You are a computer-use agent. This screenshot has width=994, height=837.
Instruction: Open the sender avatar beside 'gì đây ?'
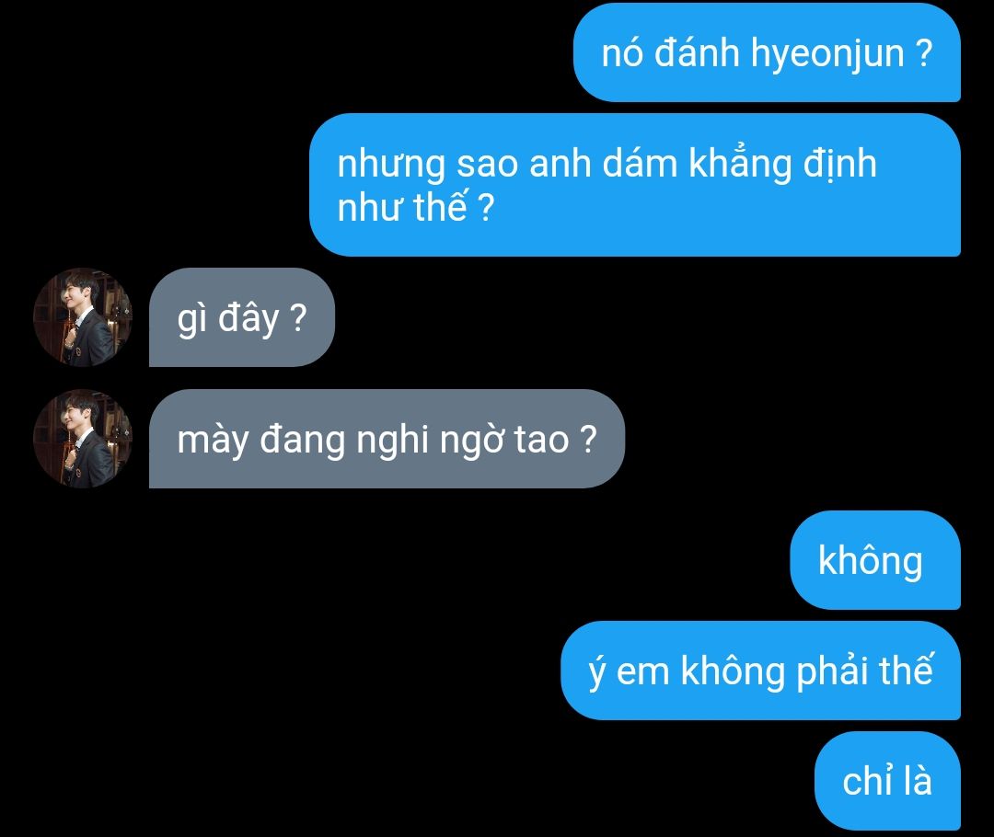pyautogui.click(x=83, y=316)
